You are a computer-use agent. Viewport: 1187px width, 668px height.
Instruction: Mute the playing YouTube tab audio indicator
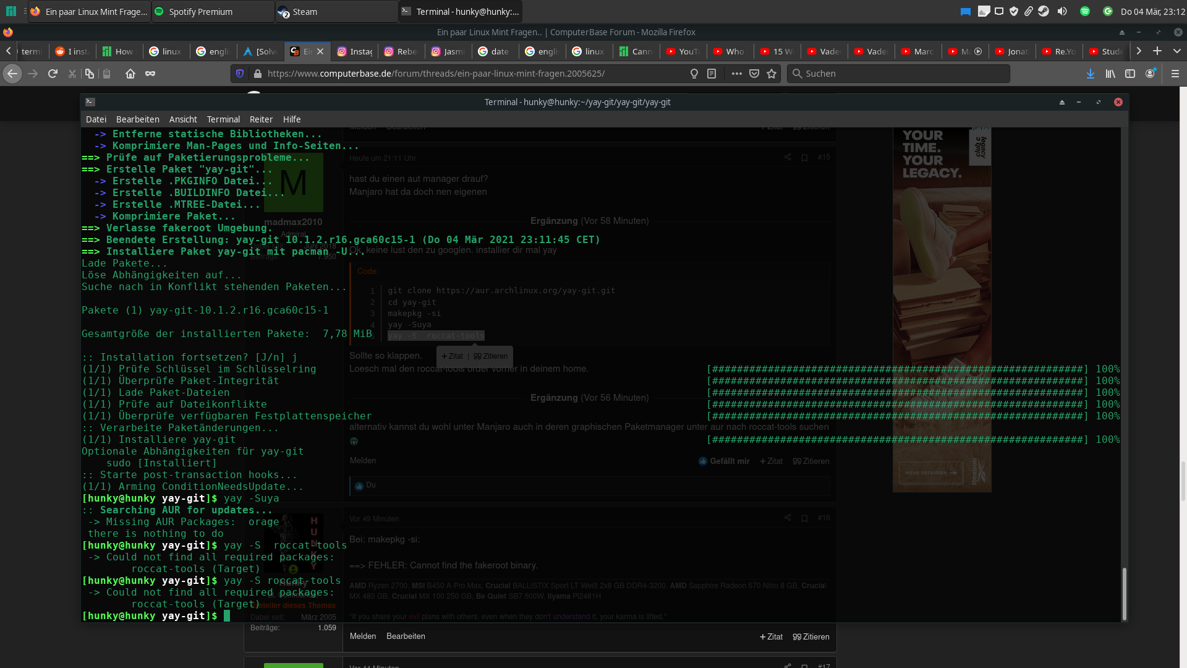click(978, 51)
